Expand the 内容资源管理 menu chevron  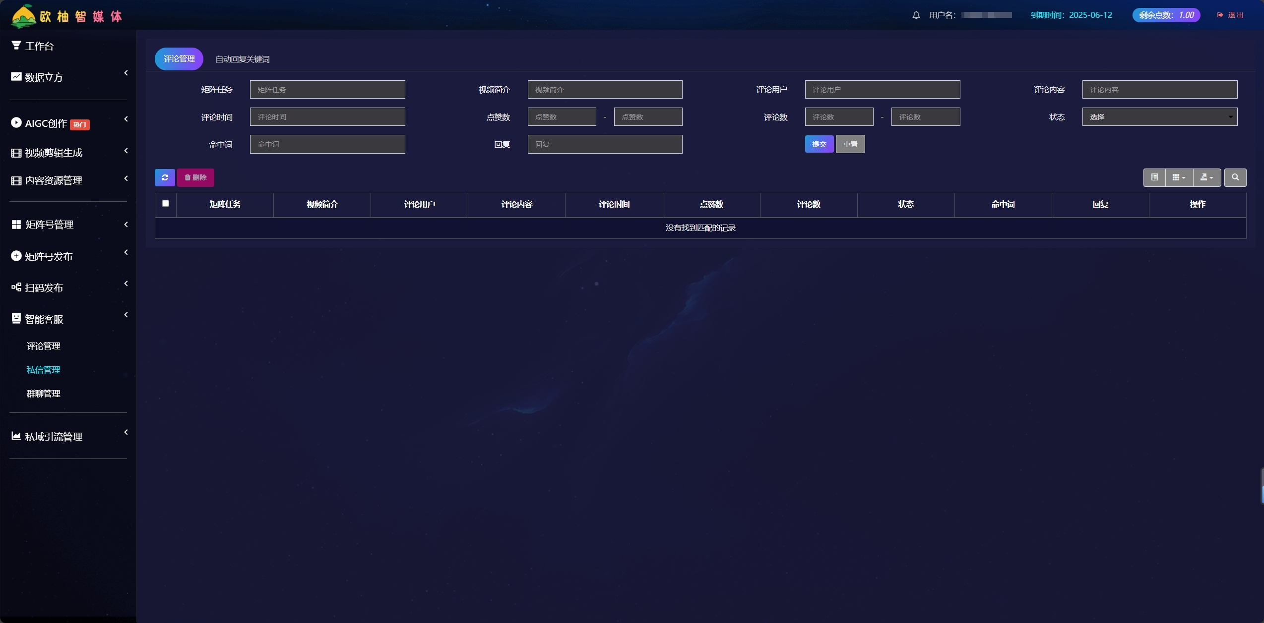pos(126,178)
